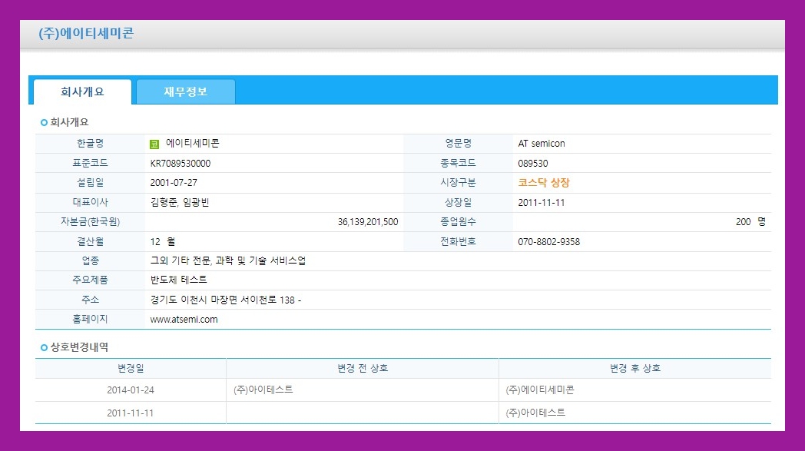Image resolution: width=805 pixels, height=451 pixels.
Task: Click the change date 2011-11-11 in history table
Action: pyautogui.click(x=131, y=413)
